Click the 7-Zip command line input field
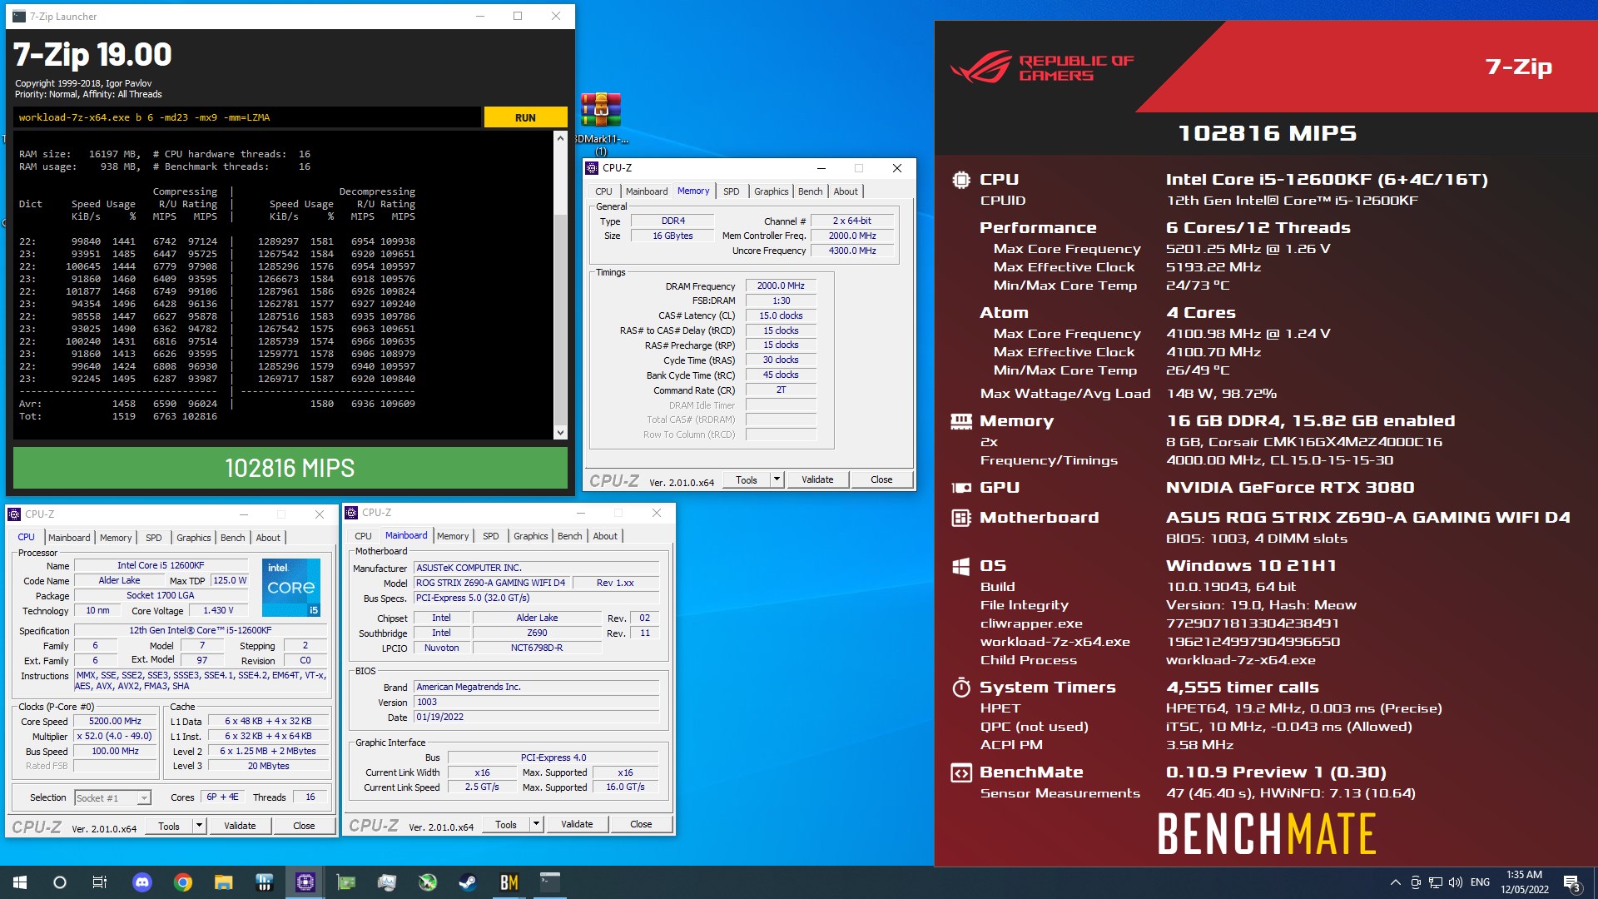The image size is (1598, 899). pos(247,117)
